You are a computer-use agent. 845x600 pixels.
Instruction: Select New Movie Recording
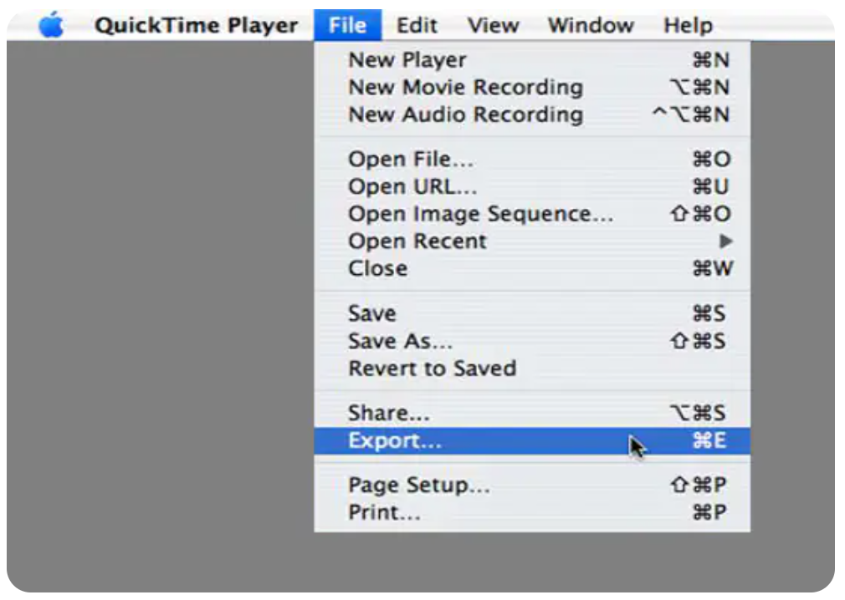[532, 87]
